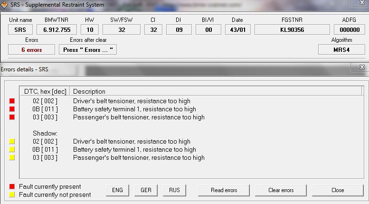This screenshot has height=204, width=369.
Task: Click red 'Fault currently present' legend square
Action: (x=12, y=187)
